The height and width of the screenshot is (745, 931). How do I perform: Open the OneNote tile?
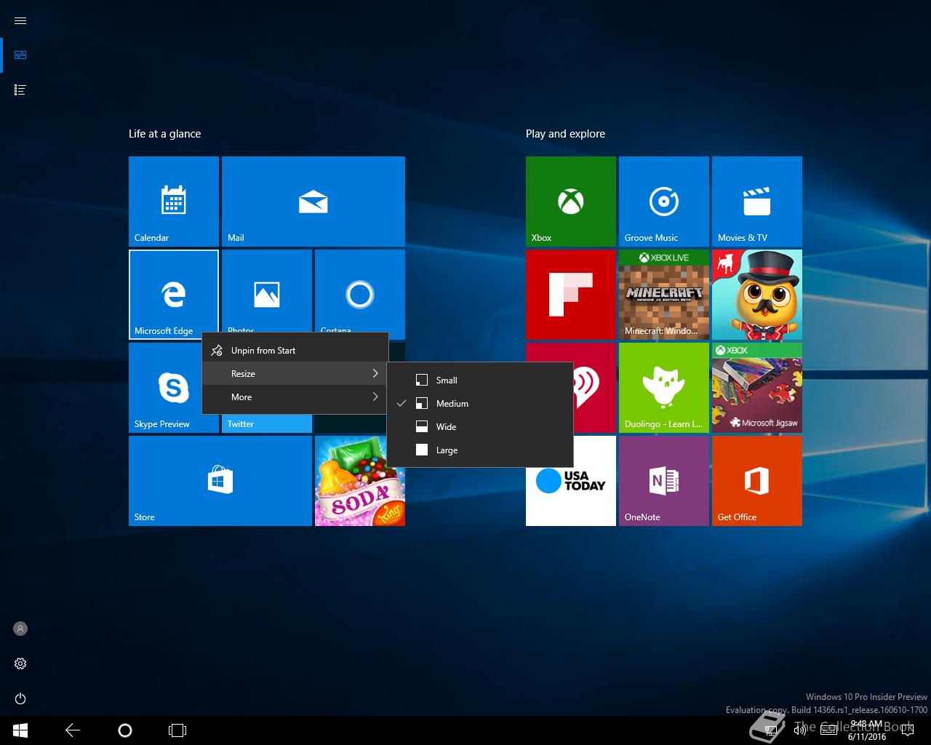(x=664, y=481)
